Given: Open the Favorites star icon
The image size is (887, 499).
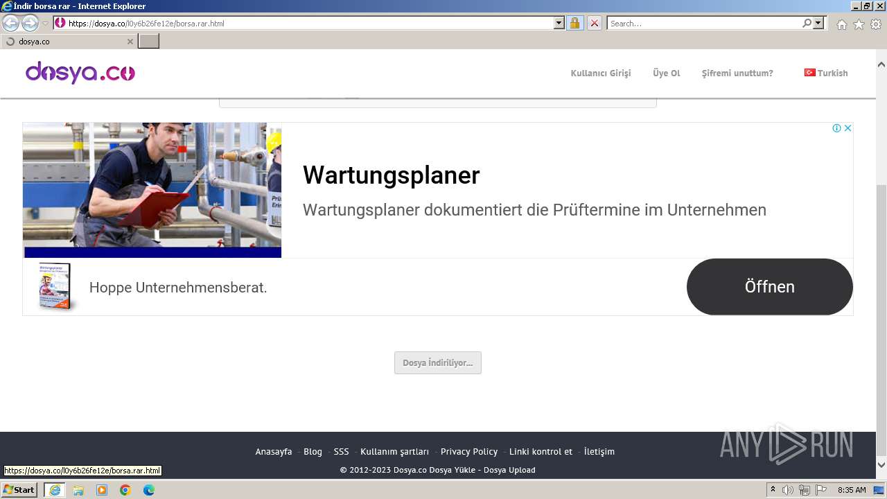Looking at the screenshot, I should tap(859, 24).
